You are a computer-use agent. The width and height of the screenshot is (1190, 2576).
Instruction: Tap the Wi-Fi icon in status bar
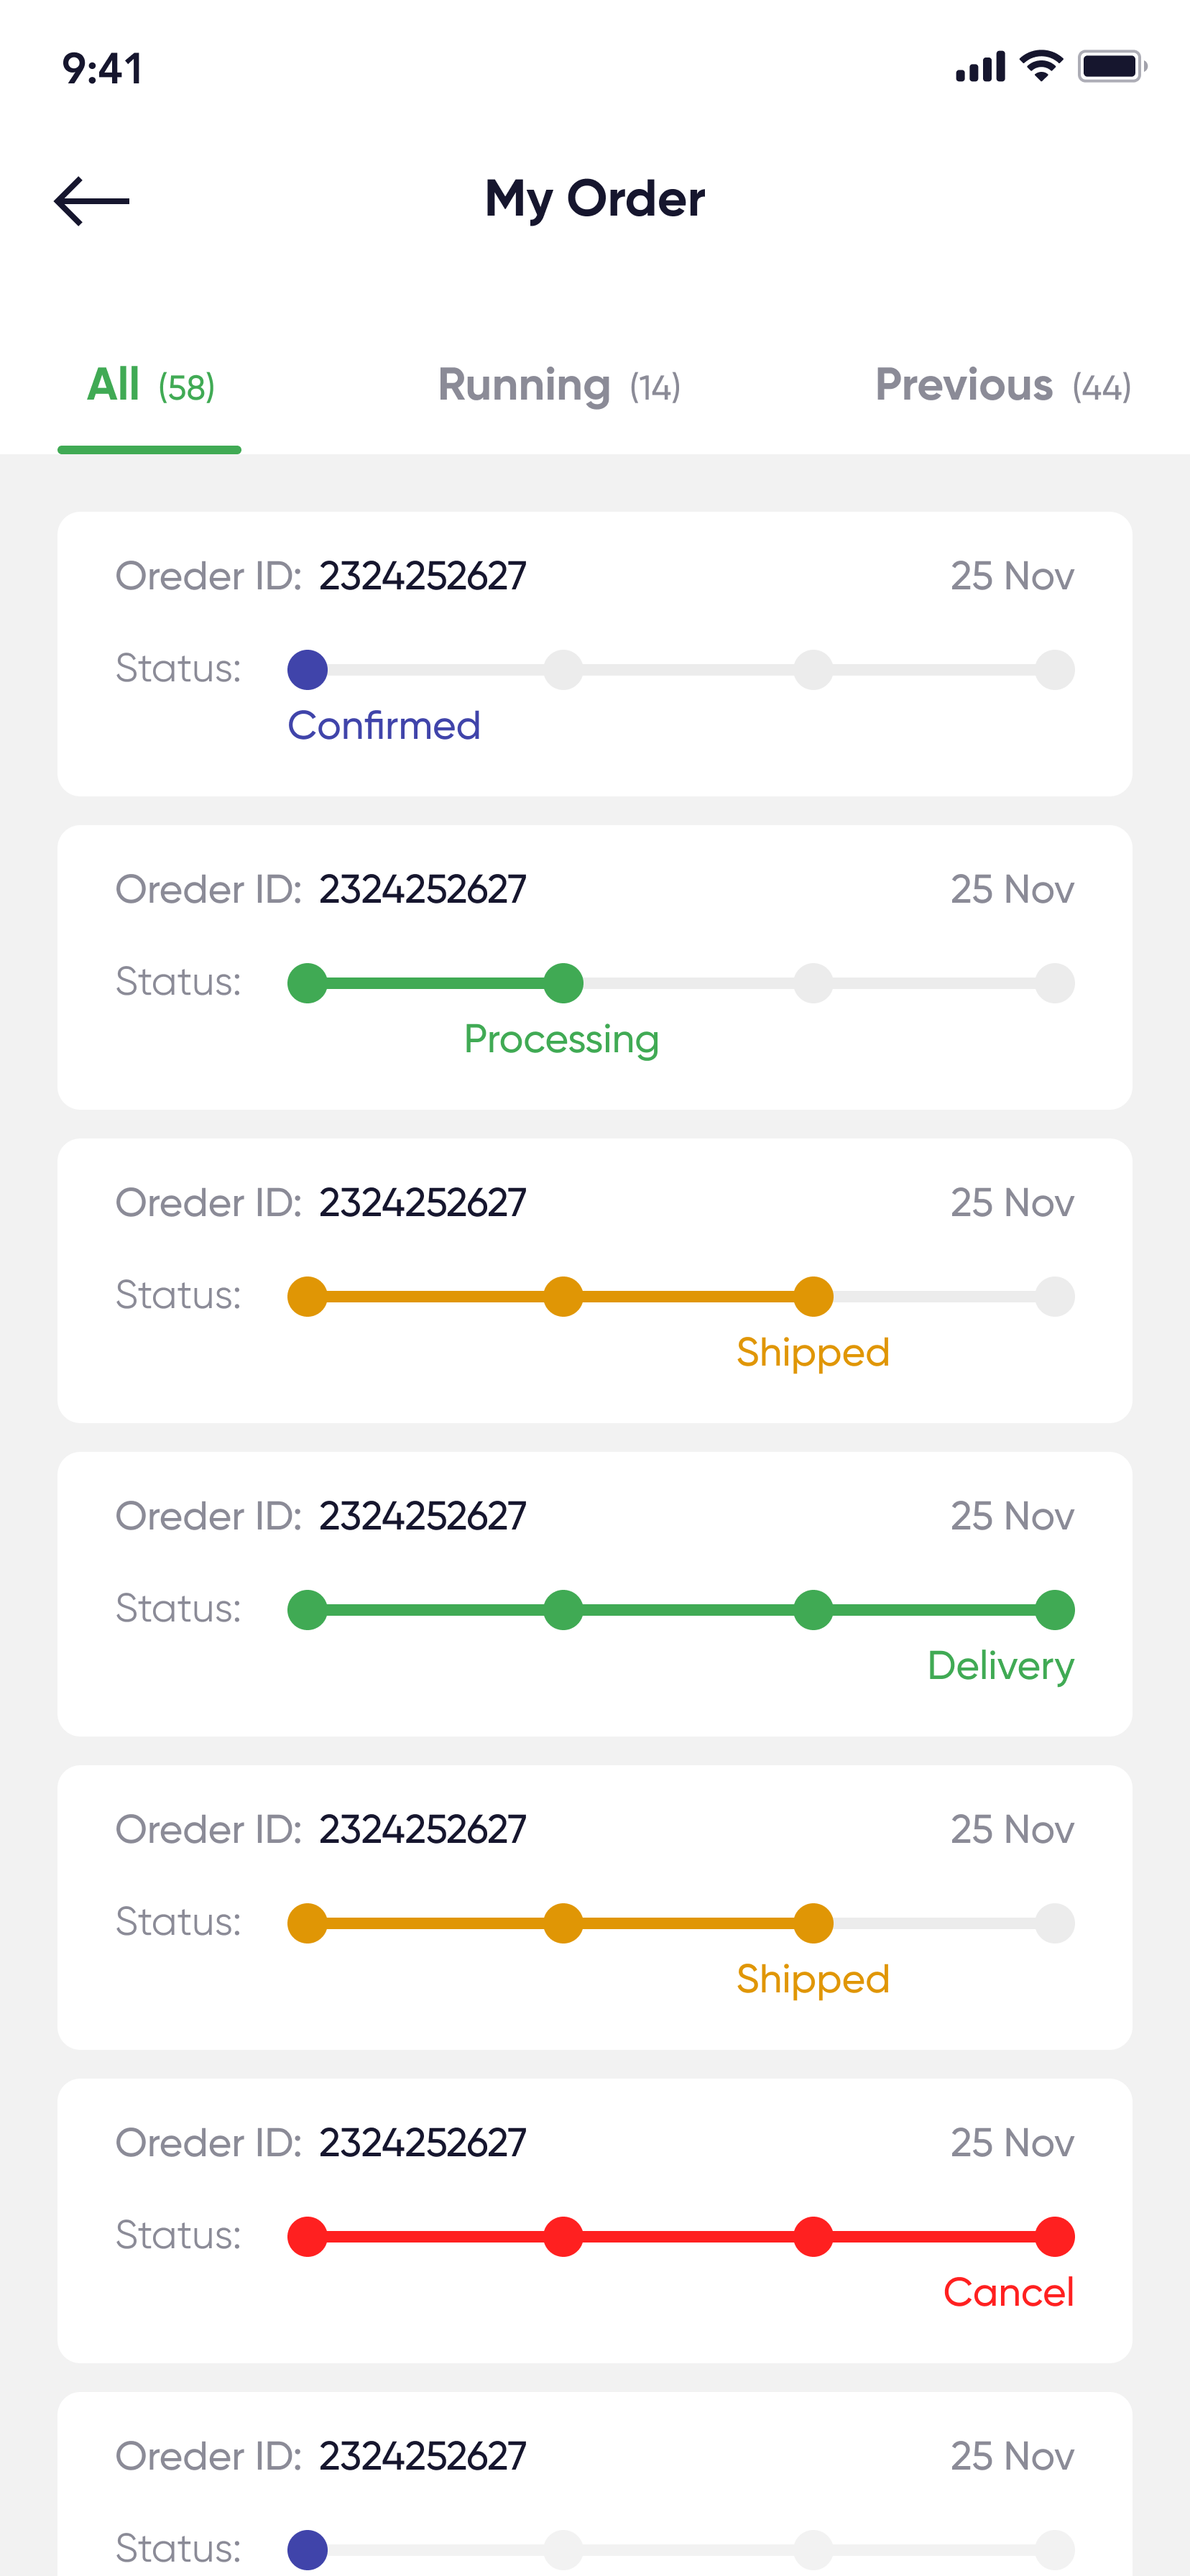pos(1041,66)
